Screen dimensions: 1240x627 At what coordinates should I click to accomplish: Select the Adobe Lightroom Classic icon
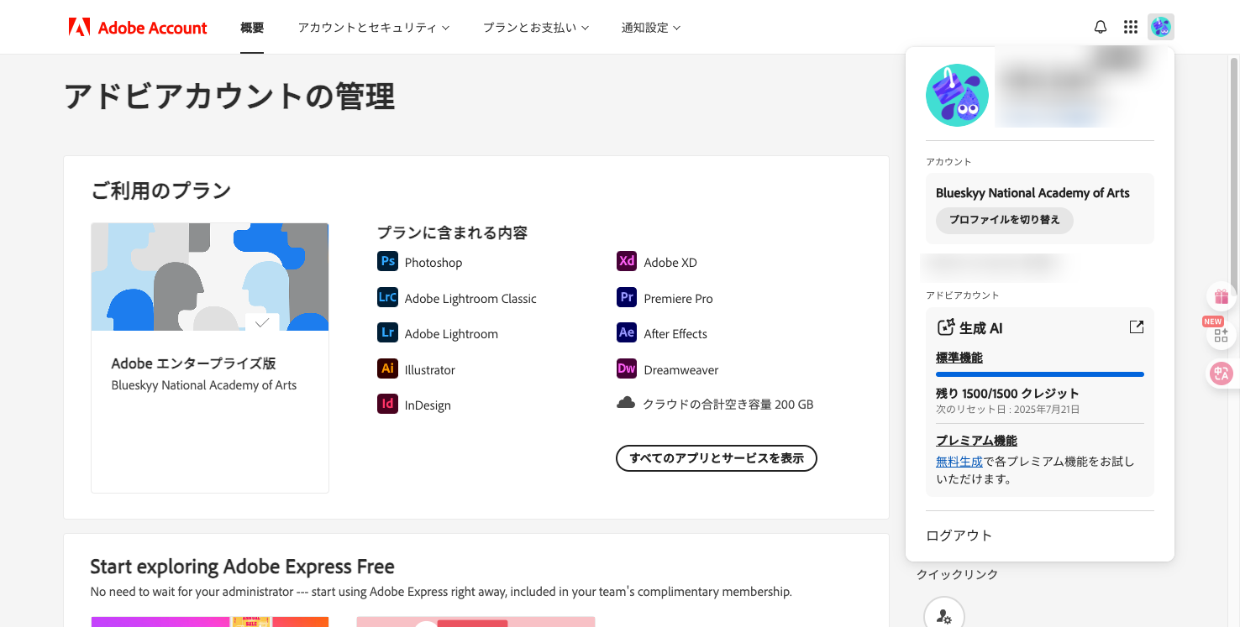(387, 298)
